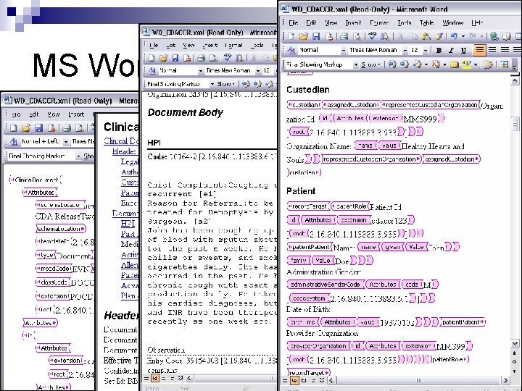
Task: Open the Tools menu in front window
Action: pos(404,22)
